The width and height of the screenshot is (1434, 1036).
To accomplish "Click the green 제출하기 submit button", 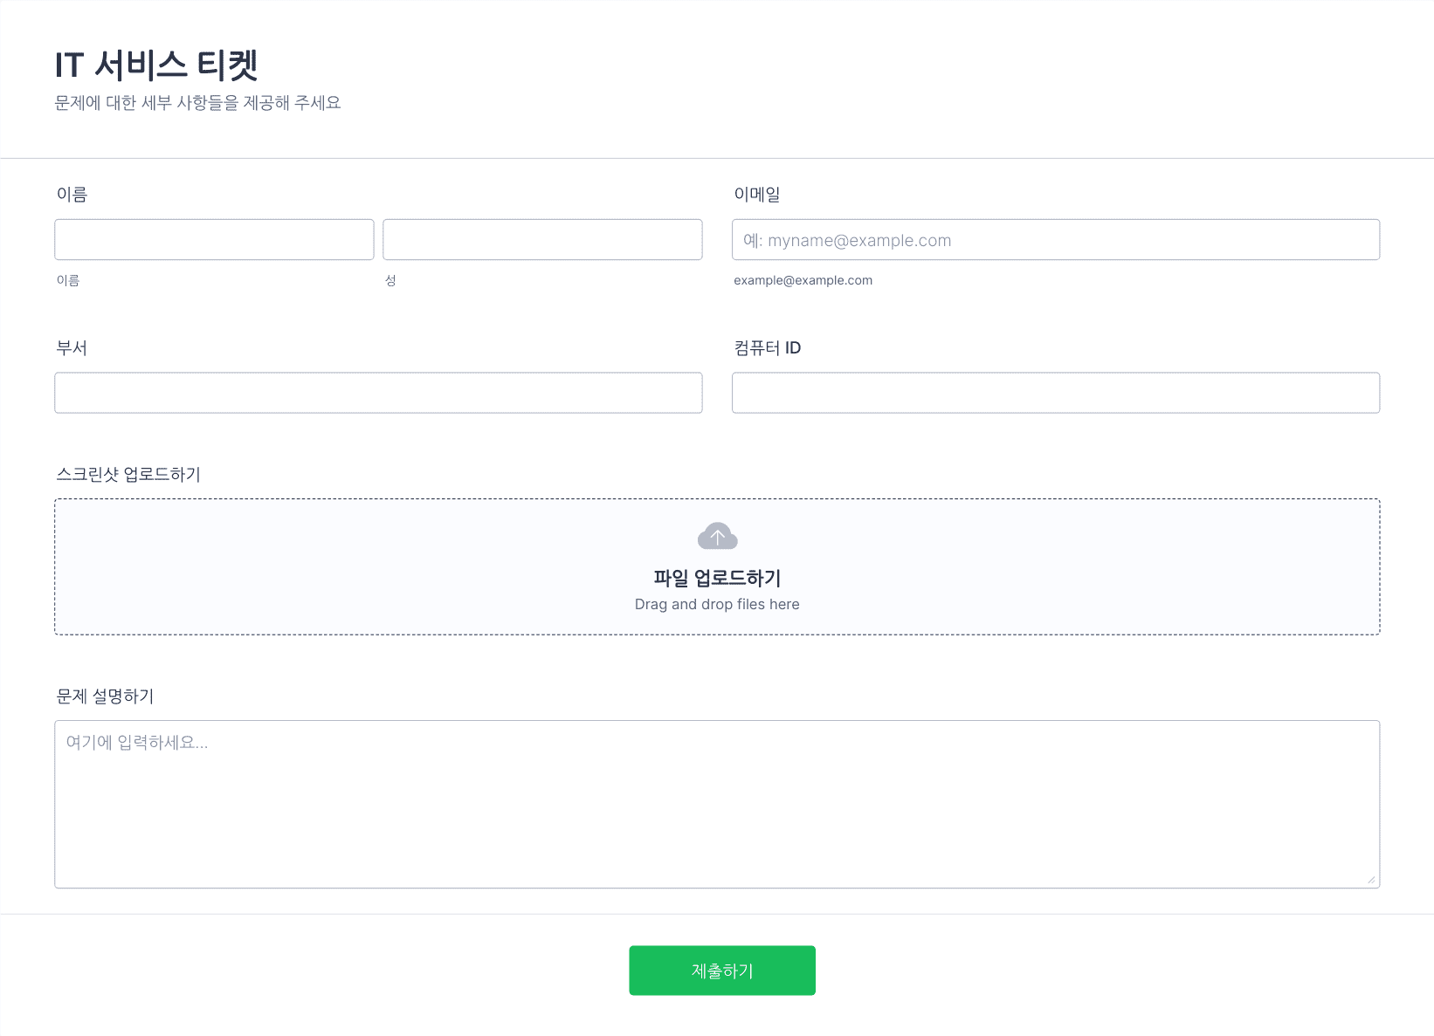I will [x=722, y=971].
